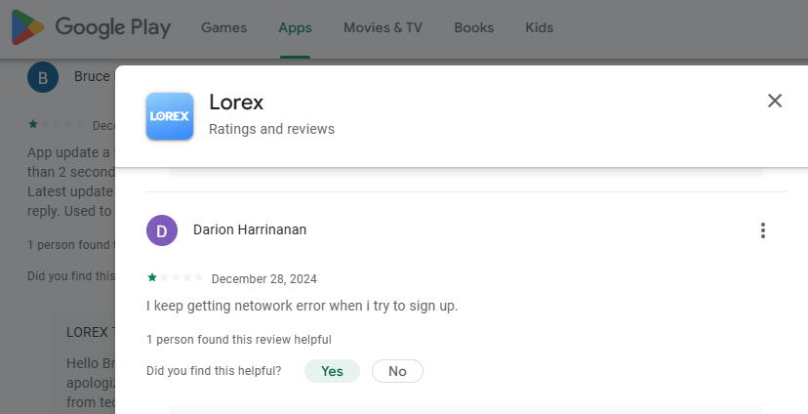
Task: Select No for Darion's review helpfulness
Action: [x=397, y=371]
